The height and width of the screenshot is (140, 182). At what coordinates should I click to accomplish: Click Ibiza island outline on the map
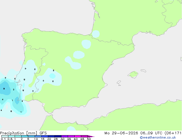119,82
